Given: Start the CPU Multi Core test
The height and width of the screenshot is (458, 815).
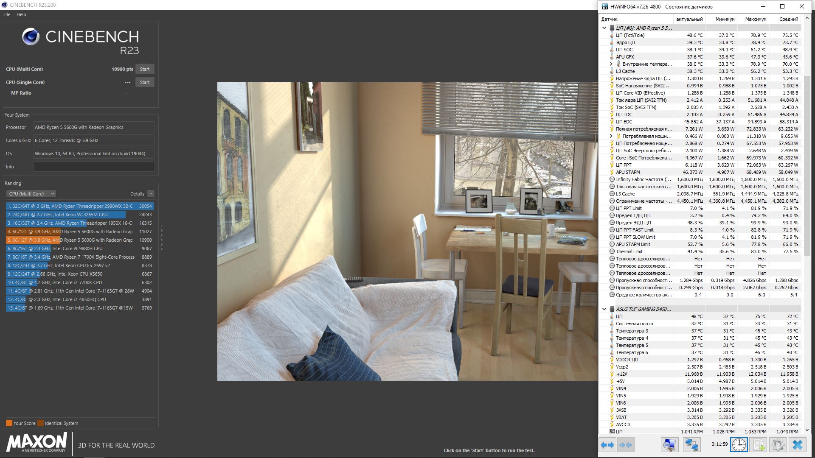Looking at the screenshot, I should tap(145, 69).
